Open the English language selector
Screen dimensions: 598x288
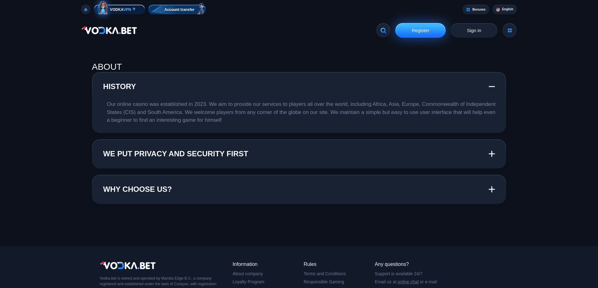505,9
